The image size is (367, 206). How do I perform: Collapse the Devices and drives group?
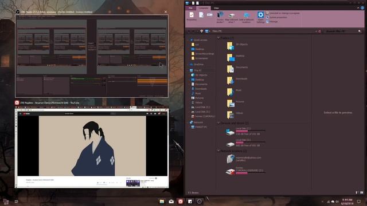coord(218,123)
